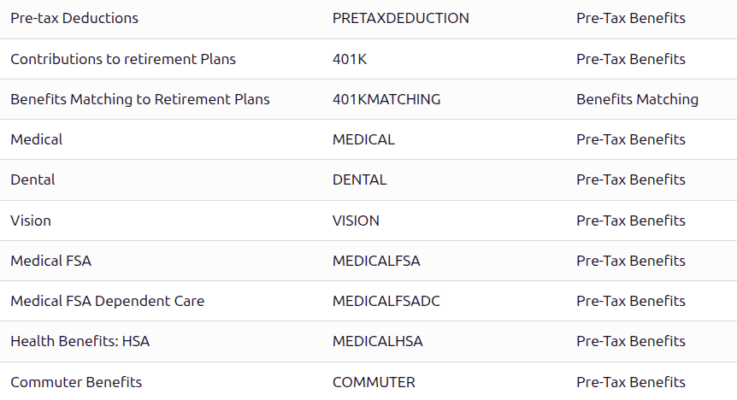Open Medical FSA Dependent Care row
This screenshot has height=400, width=737.
pyautogui.click(x=107, y=301)
